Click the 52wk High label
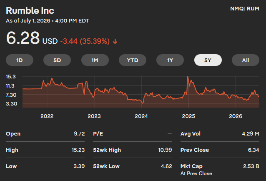 coord(107,150)
